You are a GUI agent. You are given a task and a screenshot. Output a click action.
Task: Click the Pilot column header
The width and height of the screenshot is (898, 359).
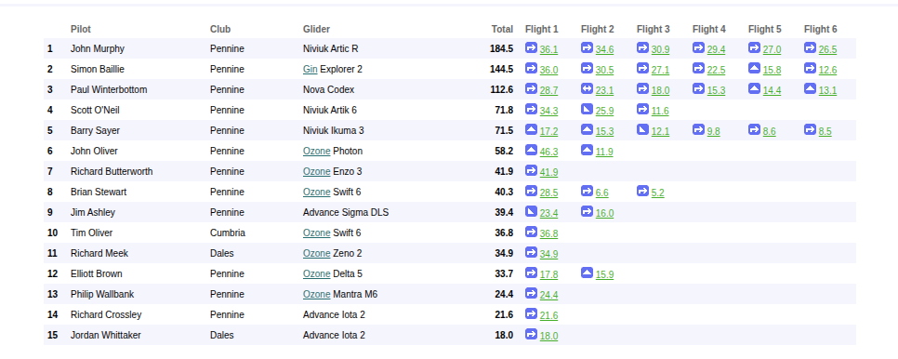[81, 29]
